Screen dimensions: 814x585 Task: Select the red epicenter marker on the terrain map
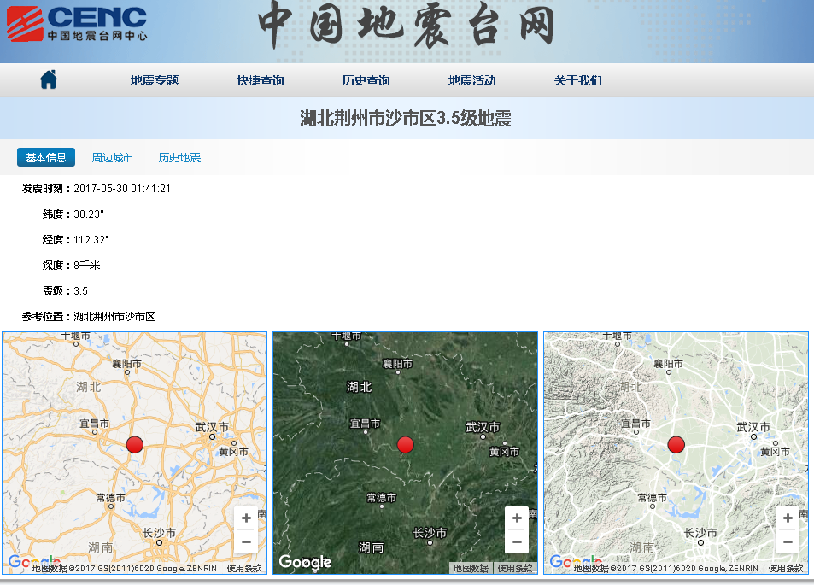click(675, 444)
